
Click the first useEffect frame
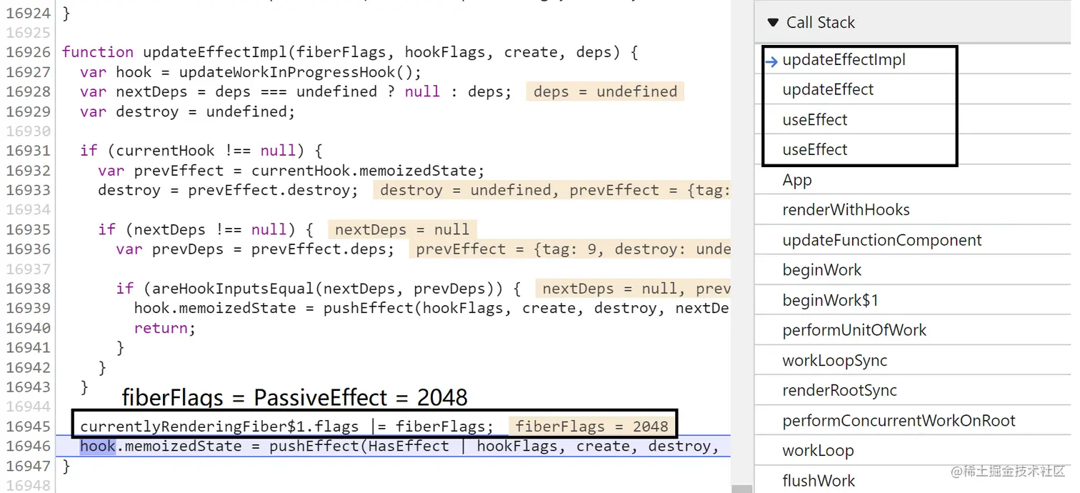[815, 119]
